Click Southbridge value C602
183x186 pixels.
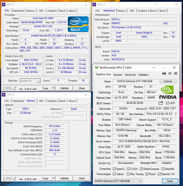point(144,37)
